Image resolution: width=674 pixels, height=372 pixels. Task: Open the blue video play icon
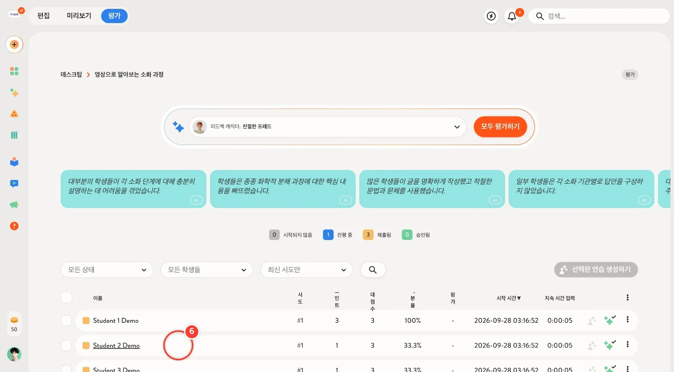tap(14, 183)
